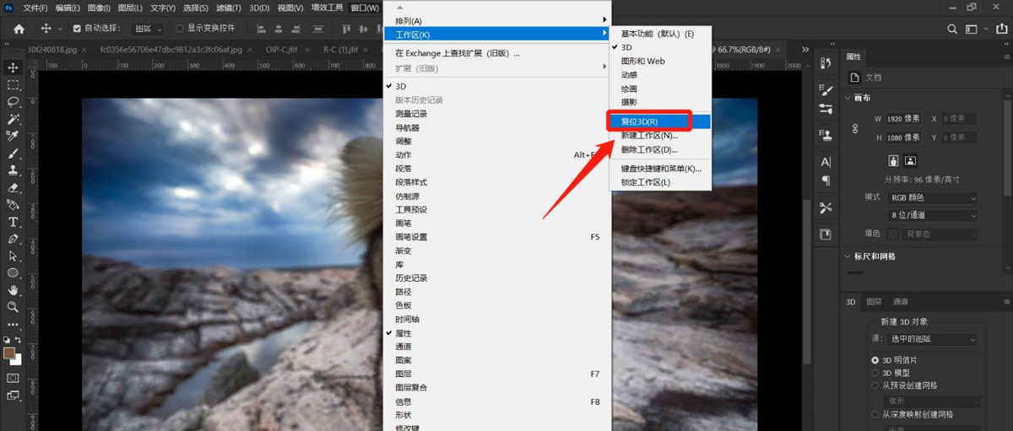The height and width of the screenshot is (431, 1013).
Task: Switch to the 图层 tab in the 3D panel group
Action: (875, 301)
